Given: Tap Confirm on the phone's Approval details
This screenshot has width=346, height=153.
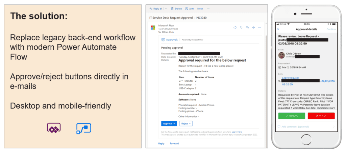Looking at the screenshot, I should pyautogui.click(x=331, y=29).
